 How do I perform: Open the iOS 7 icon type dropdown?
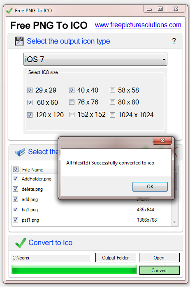(95, 59)
